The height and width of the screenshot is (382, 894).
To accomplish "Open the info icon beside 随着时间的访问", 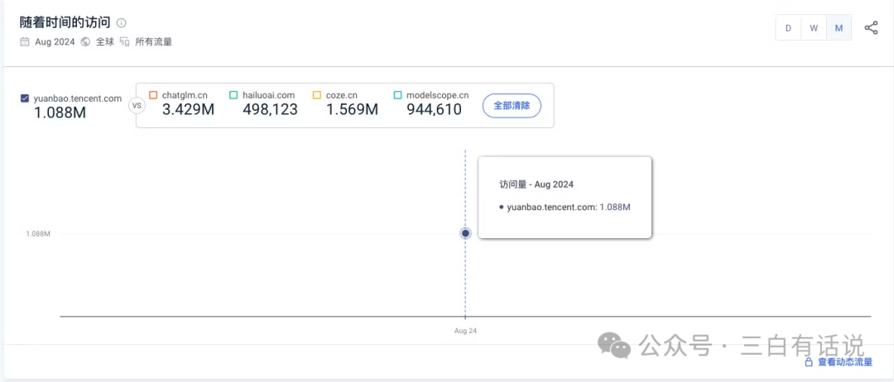I will pos(121,23).
